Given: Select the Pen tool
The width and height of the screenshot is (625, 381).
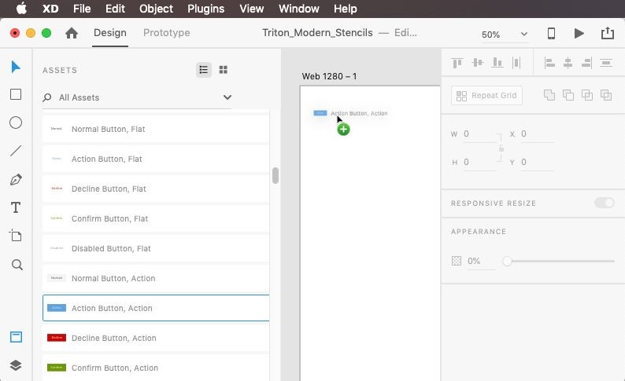Looking at the screenshot, I should point(16,180).
